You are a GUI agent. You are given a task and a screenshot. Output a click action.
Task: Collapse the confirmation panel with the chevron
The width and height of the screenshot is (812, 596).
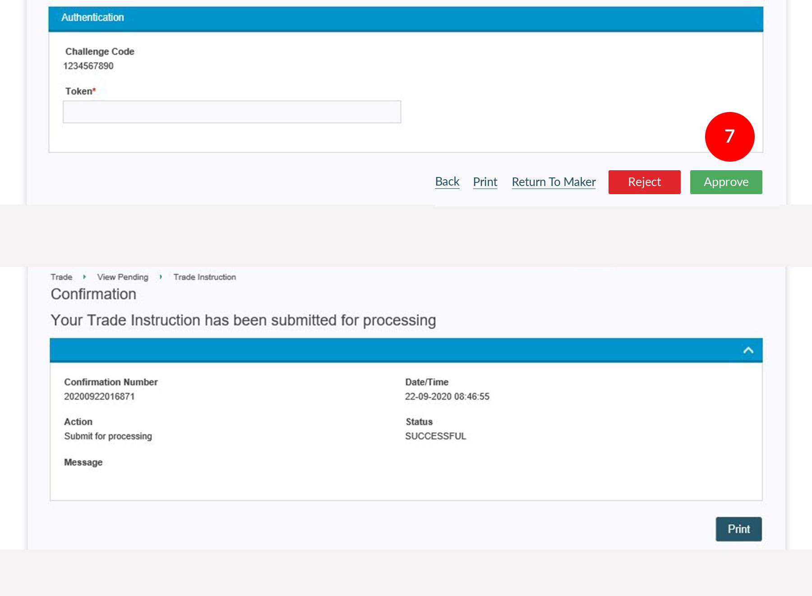[748, 350]
